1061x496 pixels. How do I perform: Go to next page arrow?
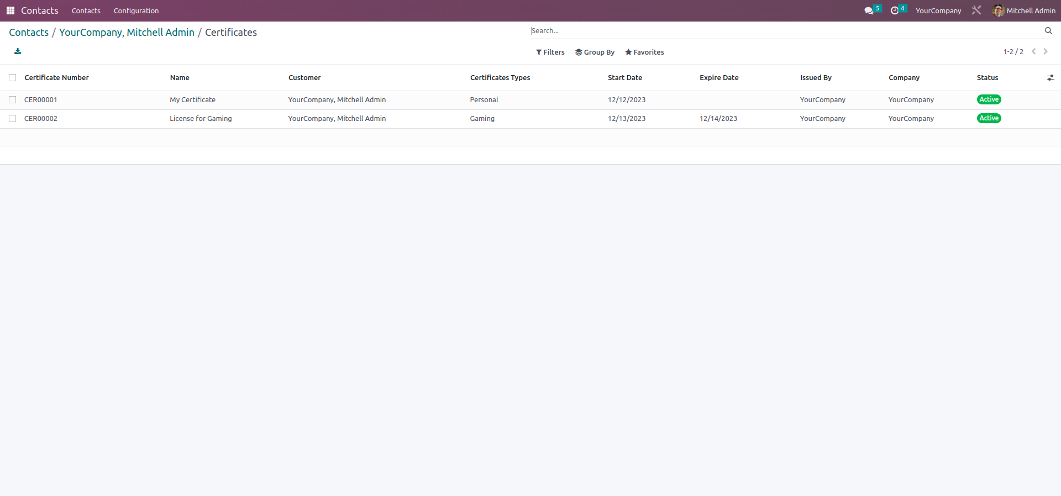1046,51
